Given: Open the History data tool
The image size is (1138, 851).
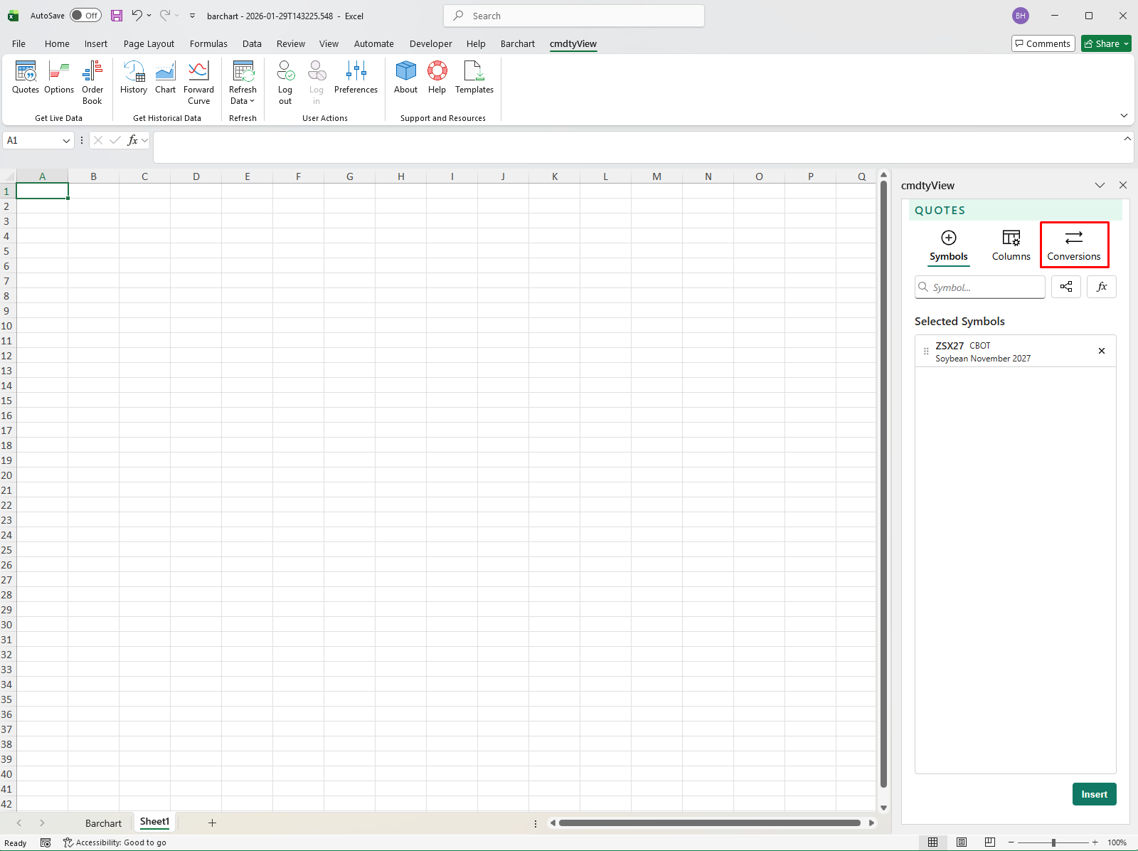Looking at the screenshot, I should [x=134, y=78].
